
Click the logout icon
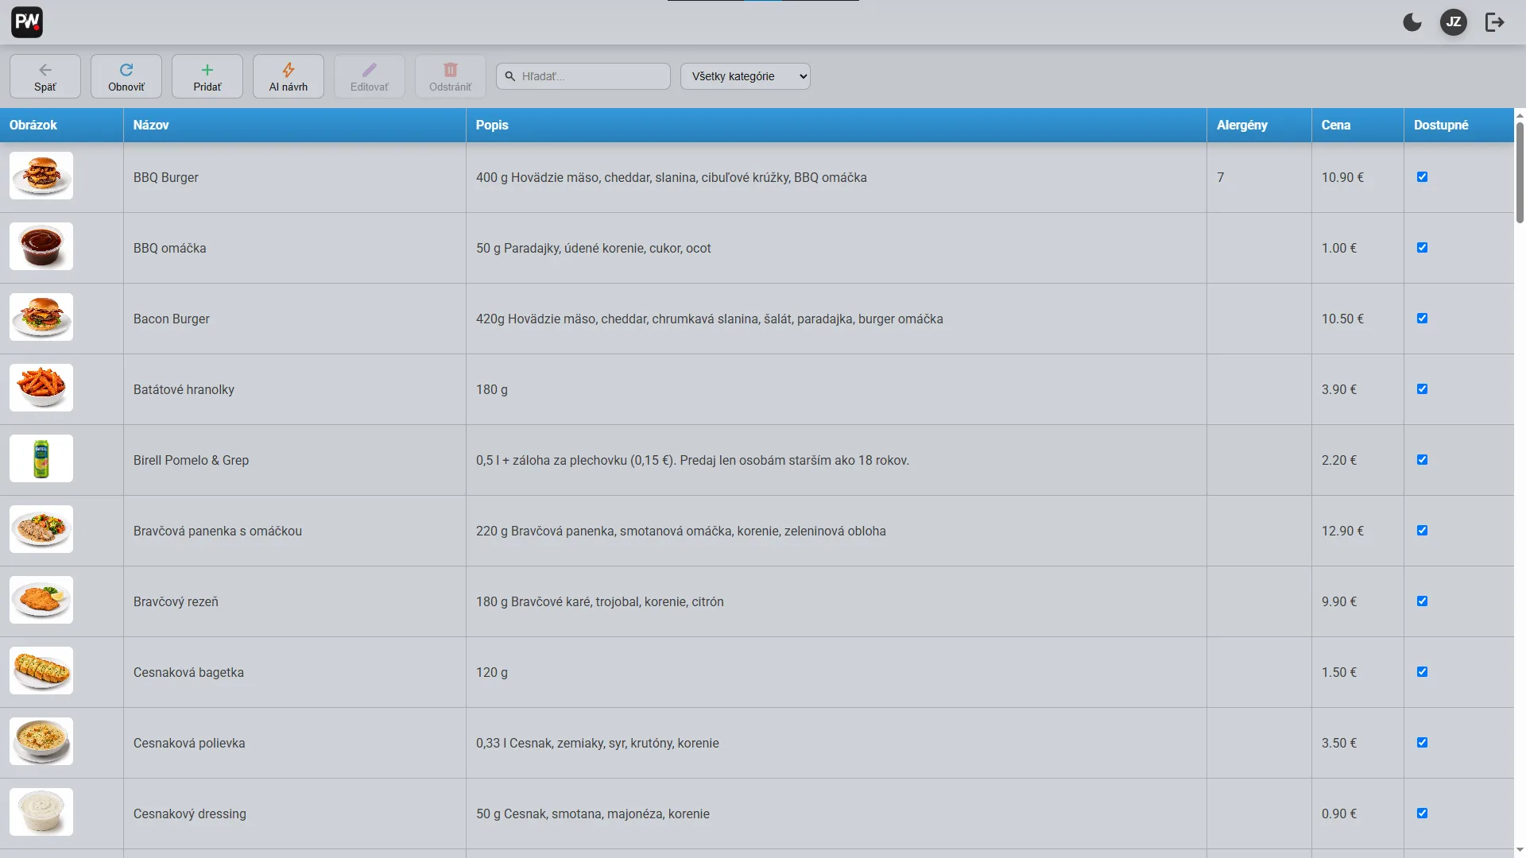tap(1495, 22)
